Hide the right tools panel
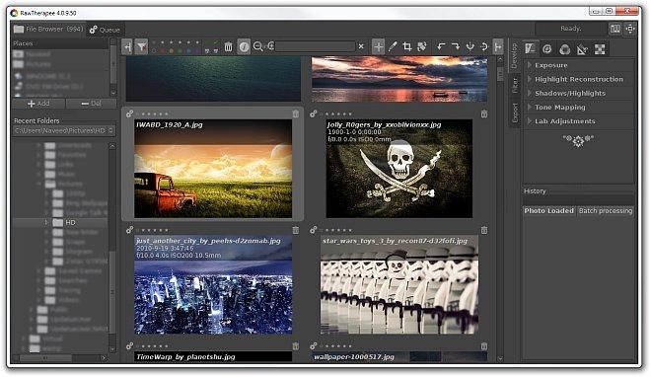The width and height of the screenshot is (651, 377). pos(498,46)
